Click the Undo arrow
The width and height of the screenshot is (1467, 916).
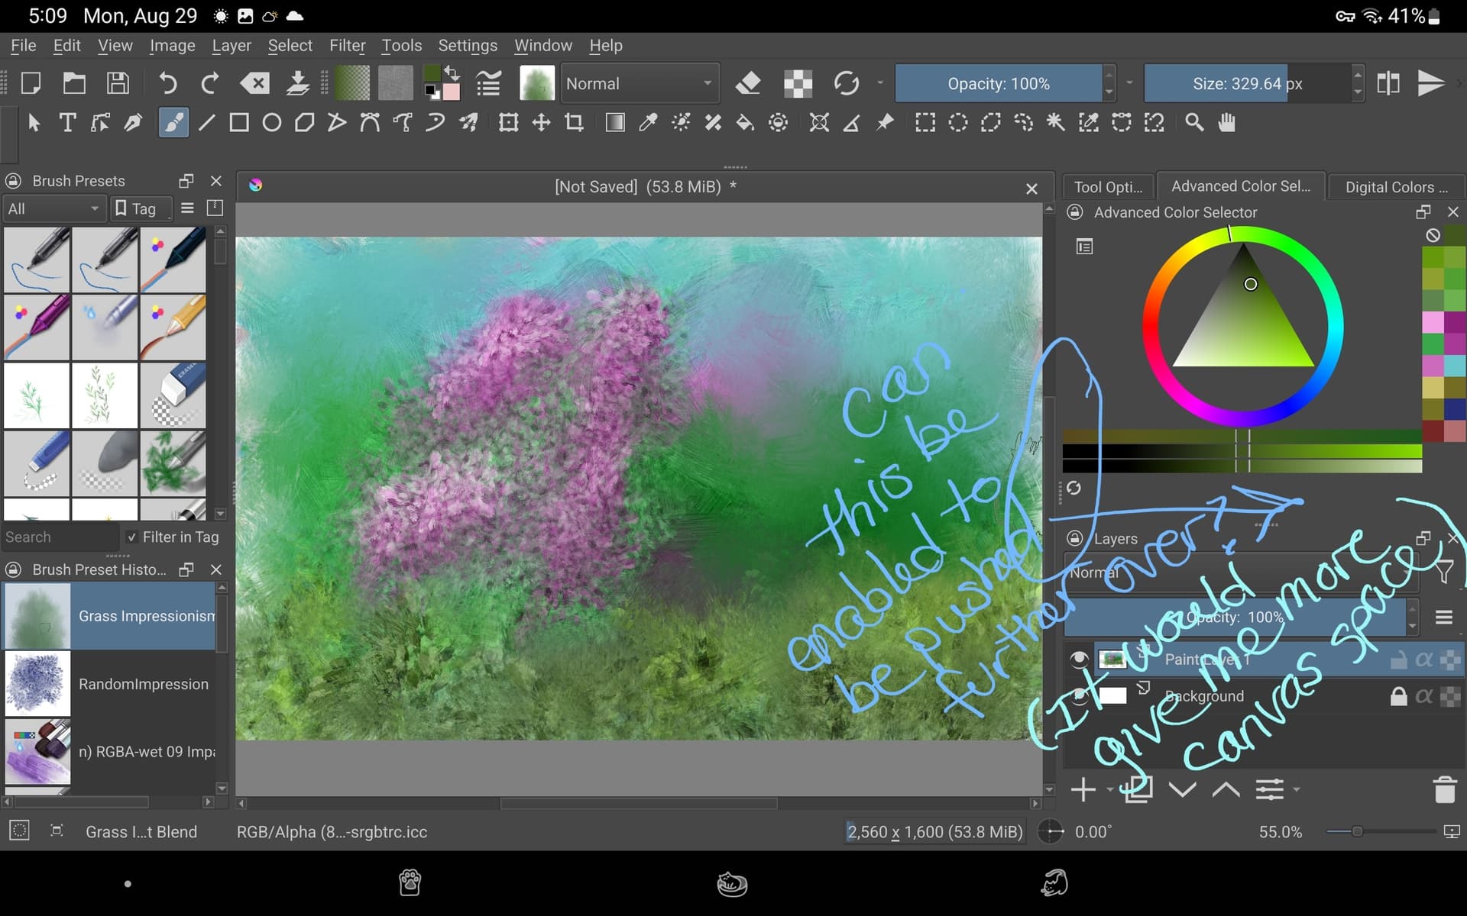click(x=167, y=83)
